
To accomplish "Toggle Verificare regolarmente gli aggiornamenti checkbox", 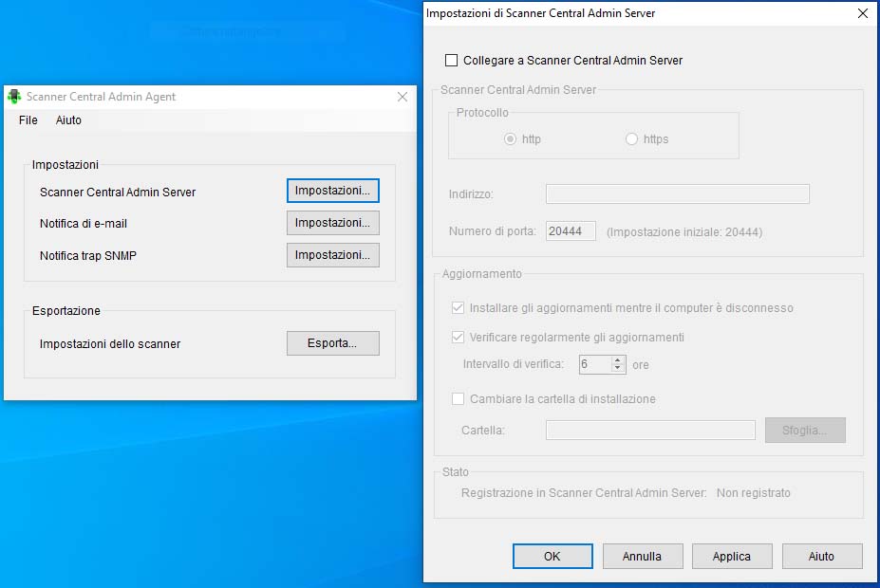I will point(459,338).
